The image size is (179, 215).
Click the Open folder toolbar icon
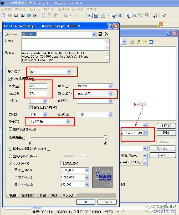10,16
